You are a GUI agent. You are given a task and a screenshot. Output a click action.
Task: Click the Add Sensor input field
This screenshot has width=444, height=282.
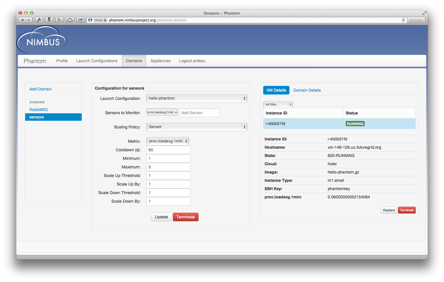199,113
